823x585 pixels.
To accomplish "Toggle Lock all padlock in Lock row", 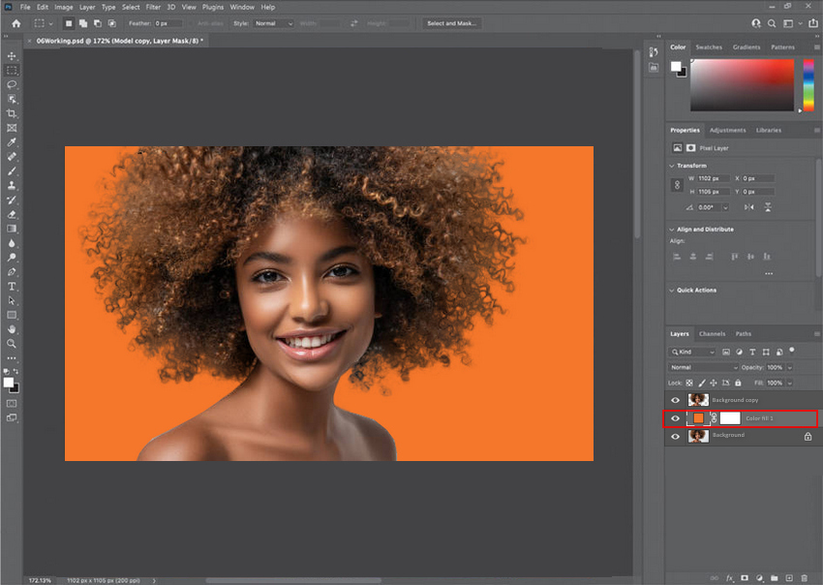I will (x=738, y=383).
